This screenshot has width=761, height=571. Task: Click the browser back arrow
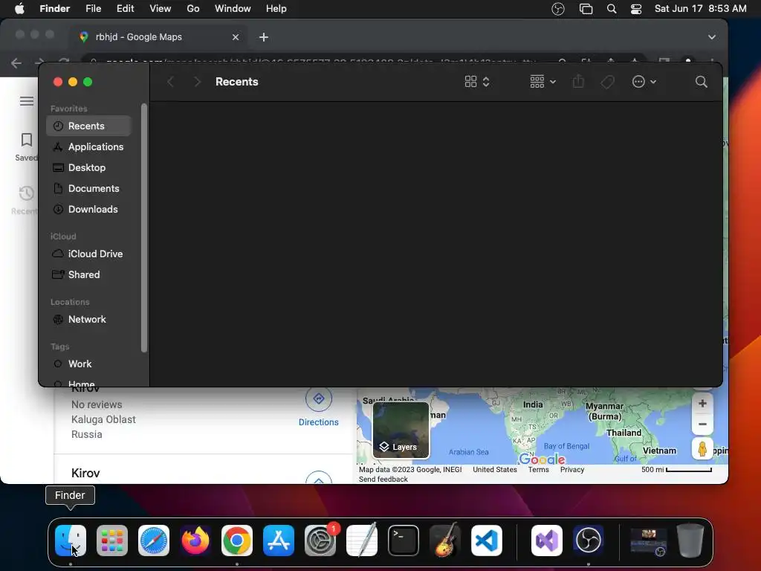click(x=16, y=62)
